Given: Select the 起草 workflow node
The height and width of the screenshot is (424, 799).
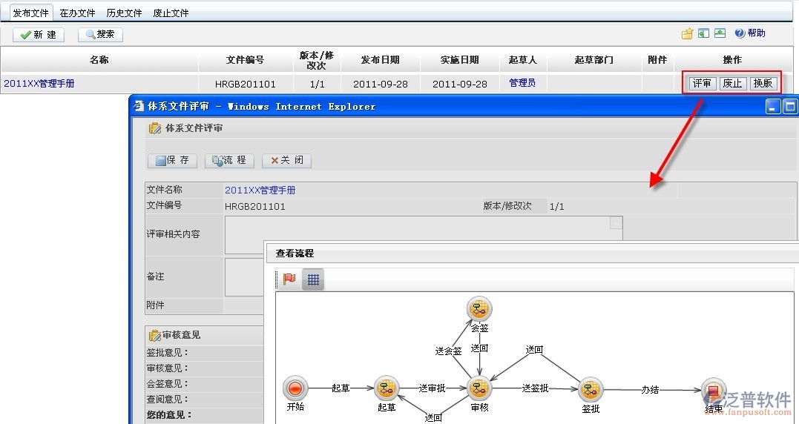Looking at the screenshot, I should (x=387, y=388).
